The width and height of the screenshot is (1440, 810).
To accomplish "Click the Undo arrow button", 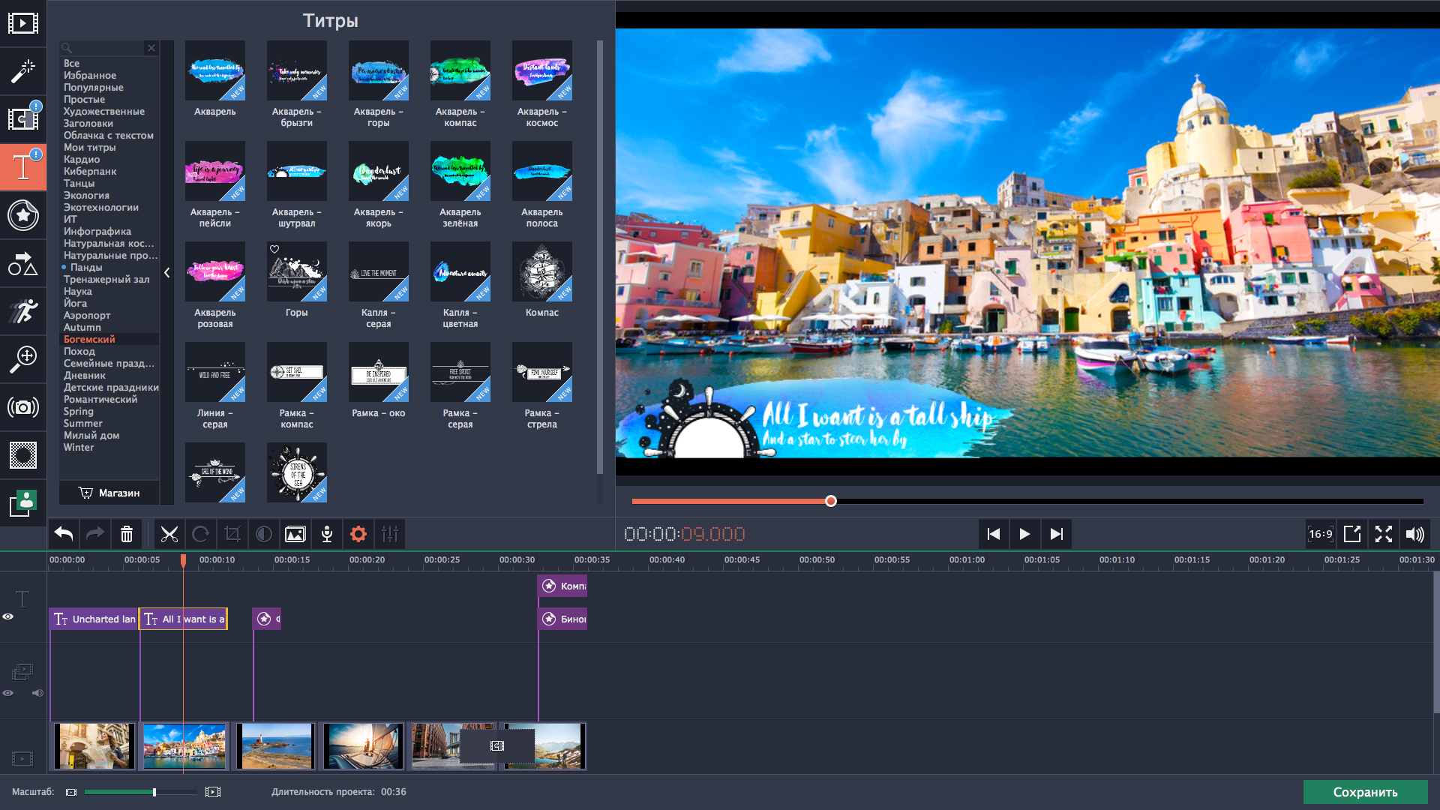I will [64, 534].
